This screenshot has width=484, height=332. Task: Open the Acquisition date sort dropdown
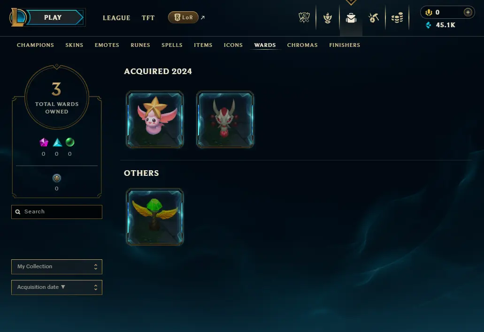point(57,287)
